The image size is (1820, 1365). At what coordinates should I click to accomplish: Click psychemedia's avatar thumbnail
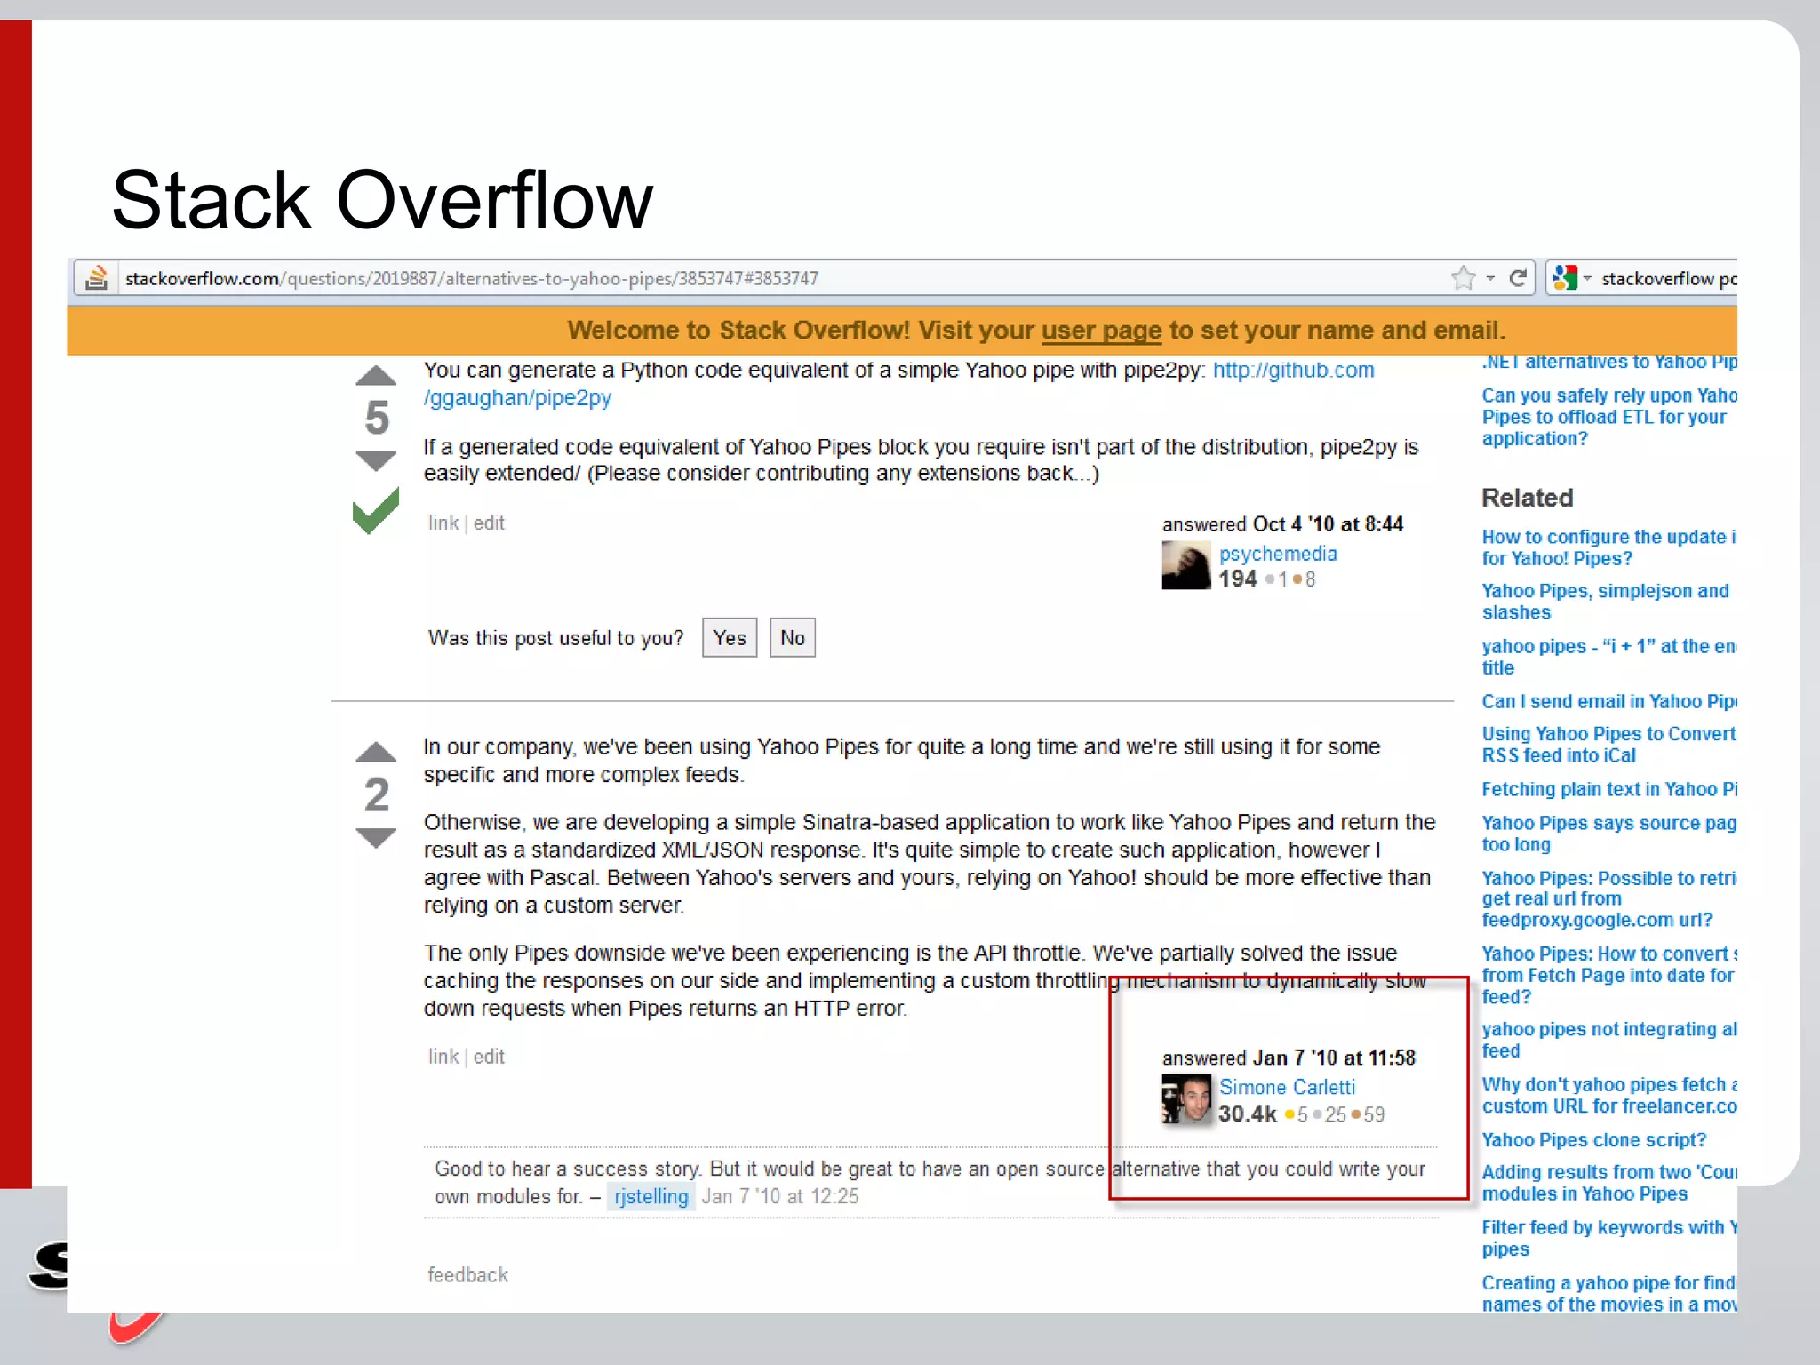point(1186,565)
